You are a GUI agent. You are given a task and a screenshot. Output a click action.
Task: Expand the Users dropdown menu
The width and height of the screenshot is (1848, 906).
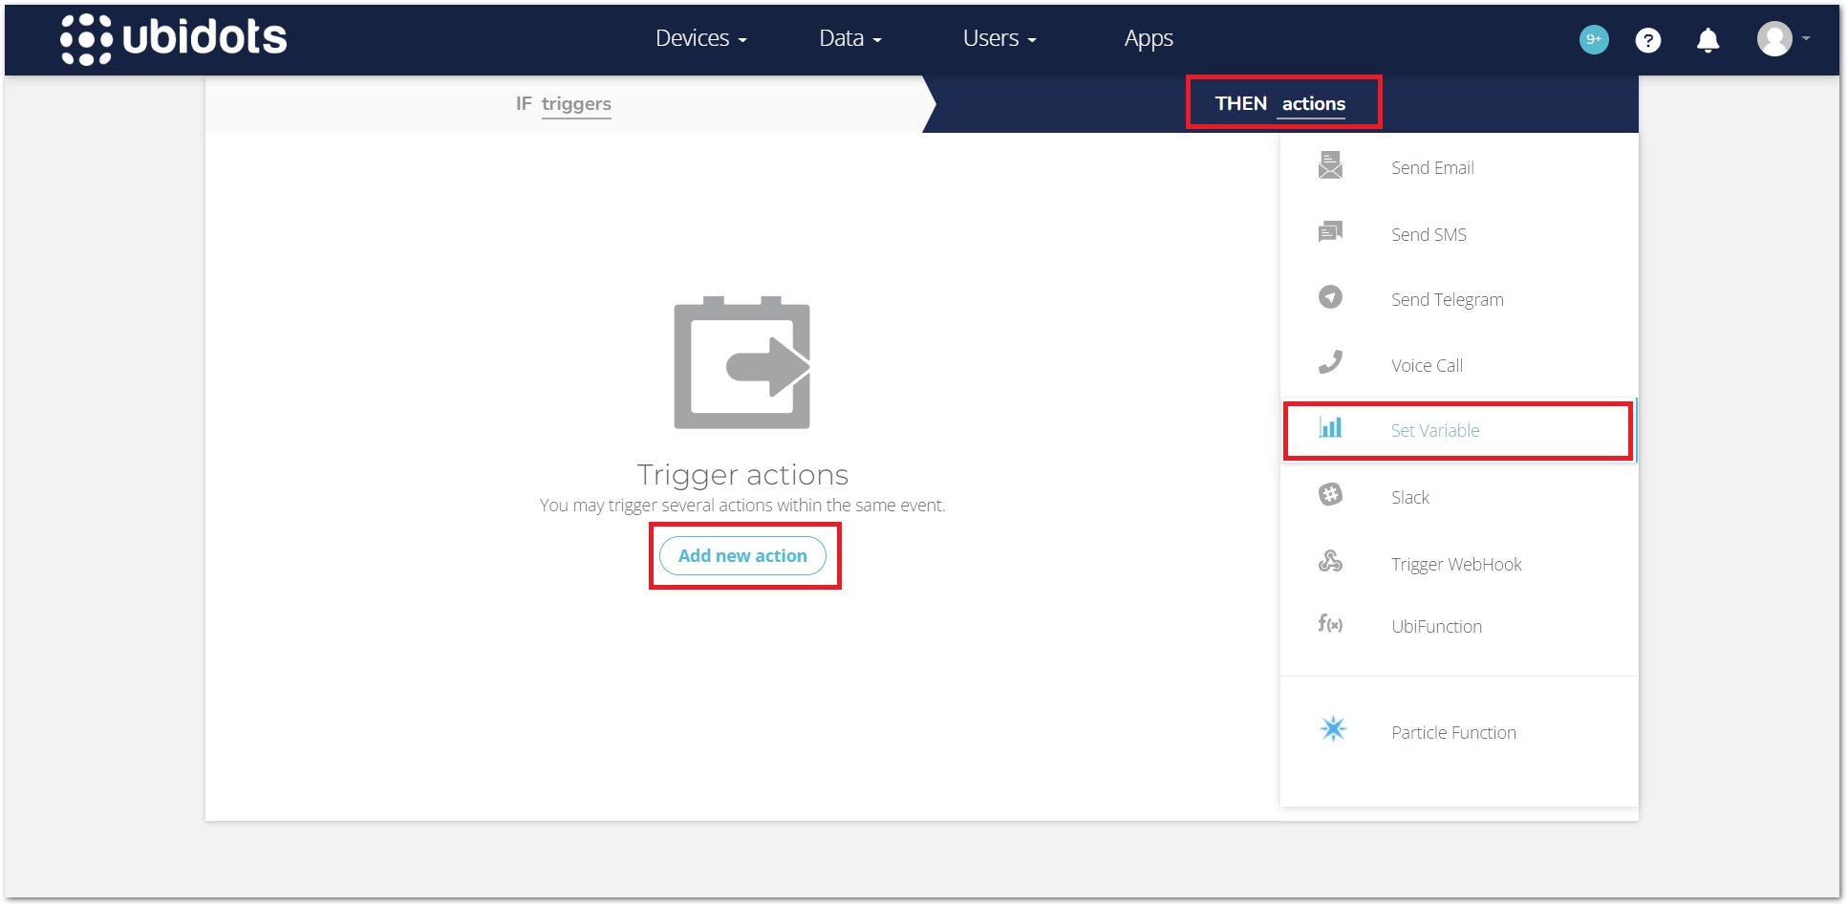(999, 38)
